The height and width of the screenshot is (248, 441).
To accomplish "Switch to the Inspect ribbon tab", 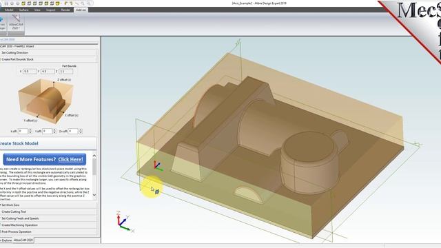I will (50, 10).
